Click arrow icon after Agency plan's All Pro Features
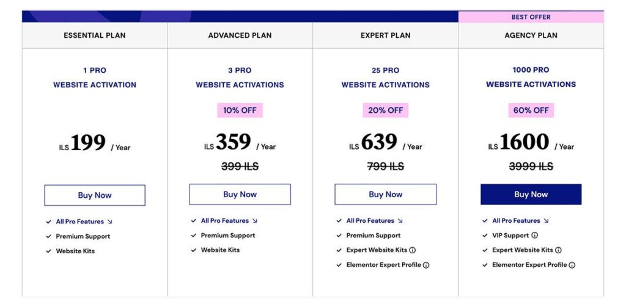Screen dimensions: 626x307 tap(546, 221)
